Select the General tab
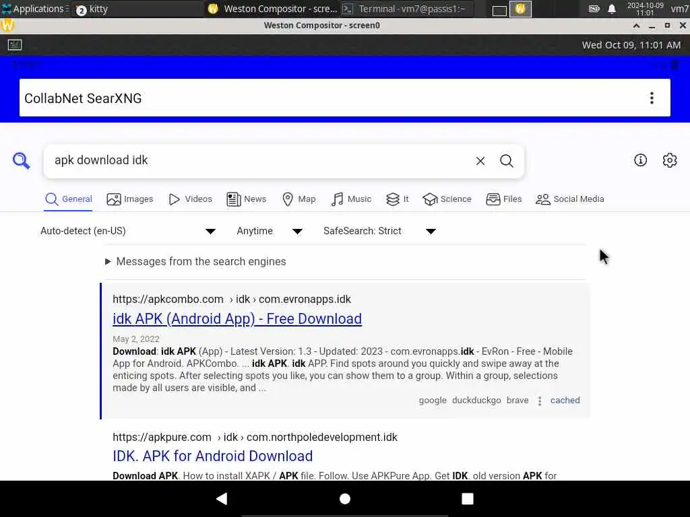 point(69,199)
